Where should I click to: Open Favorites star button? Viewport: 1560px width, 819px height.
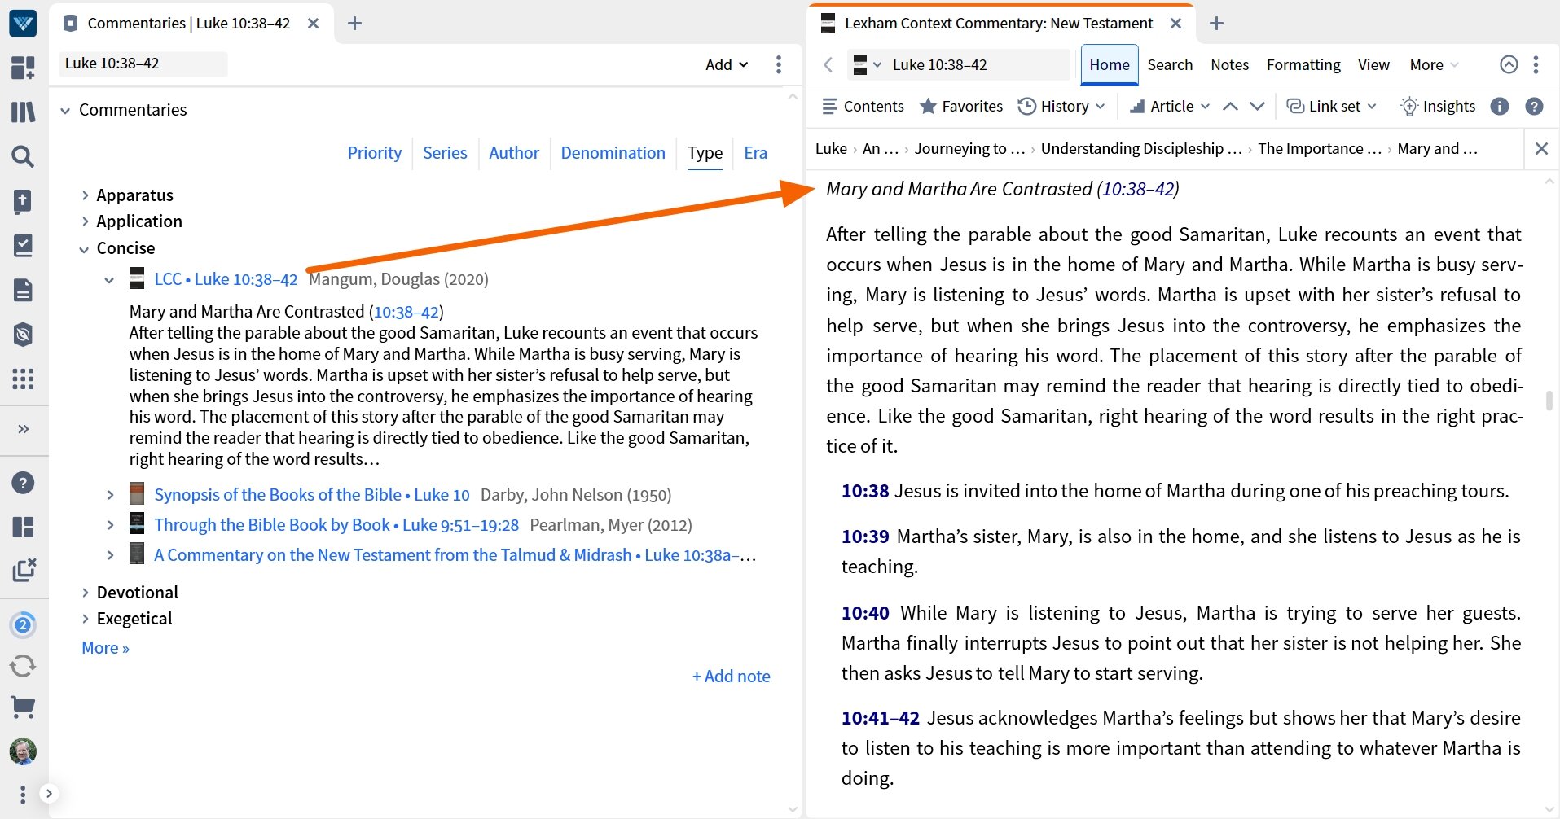coord(961,106)
